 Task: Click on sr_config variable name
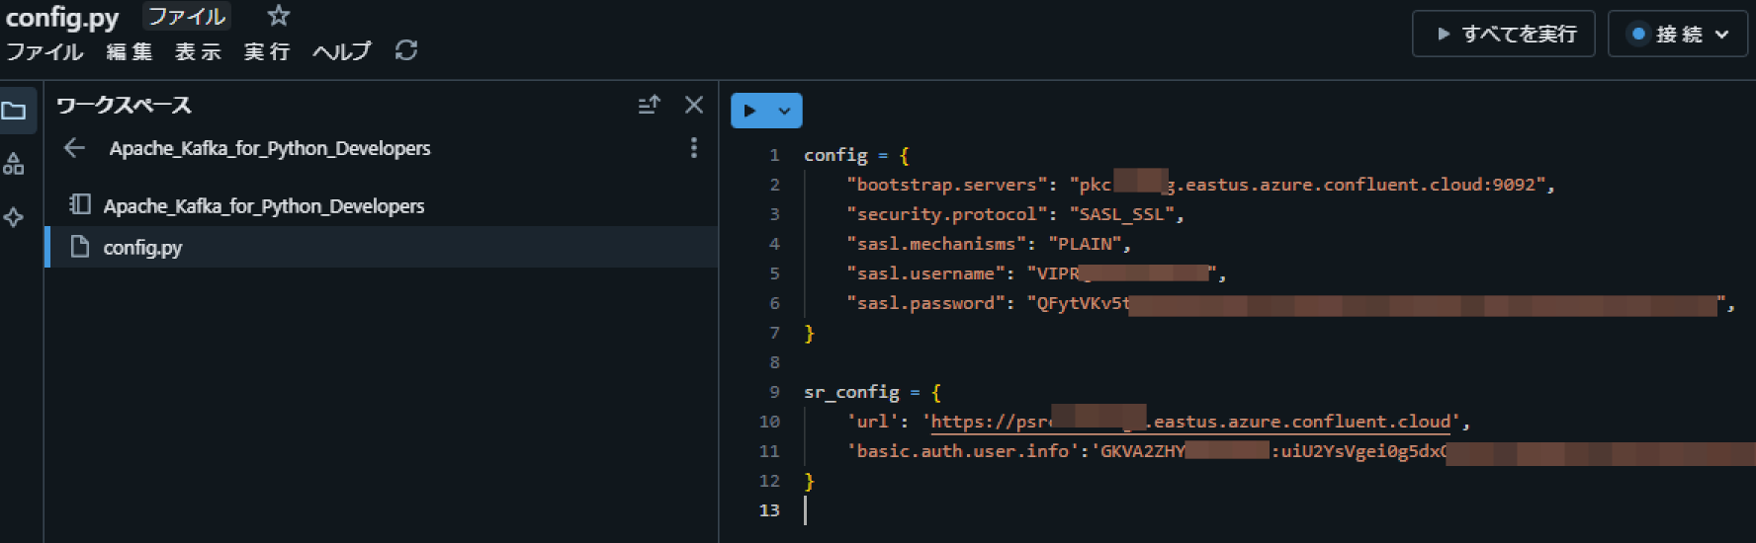click(851, 392)
